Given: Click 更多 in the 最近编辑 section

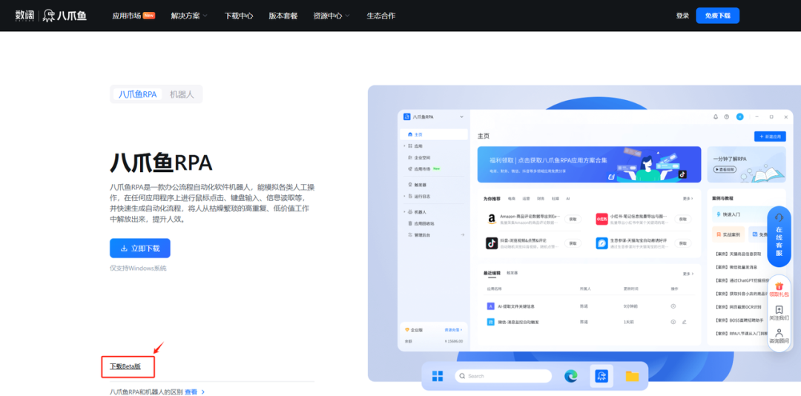Looking at the screenshot, I should coord(688,274).
